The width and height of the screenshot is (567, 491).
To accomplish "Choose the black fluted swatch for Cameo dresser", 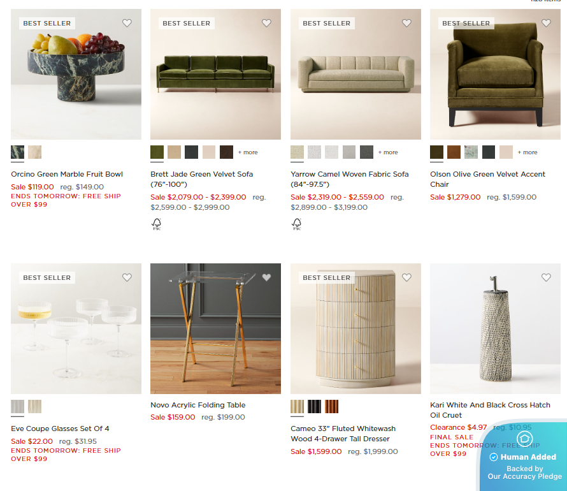I will click(x=314, y=406).
